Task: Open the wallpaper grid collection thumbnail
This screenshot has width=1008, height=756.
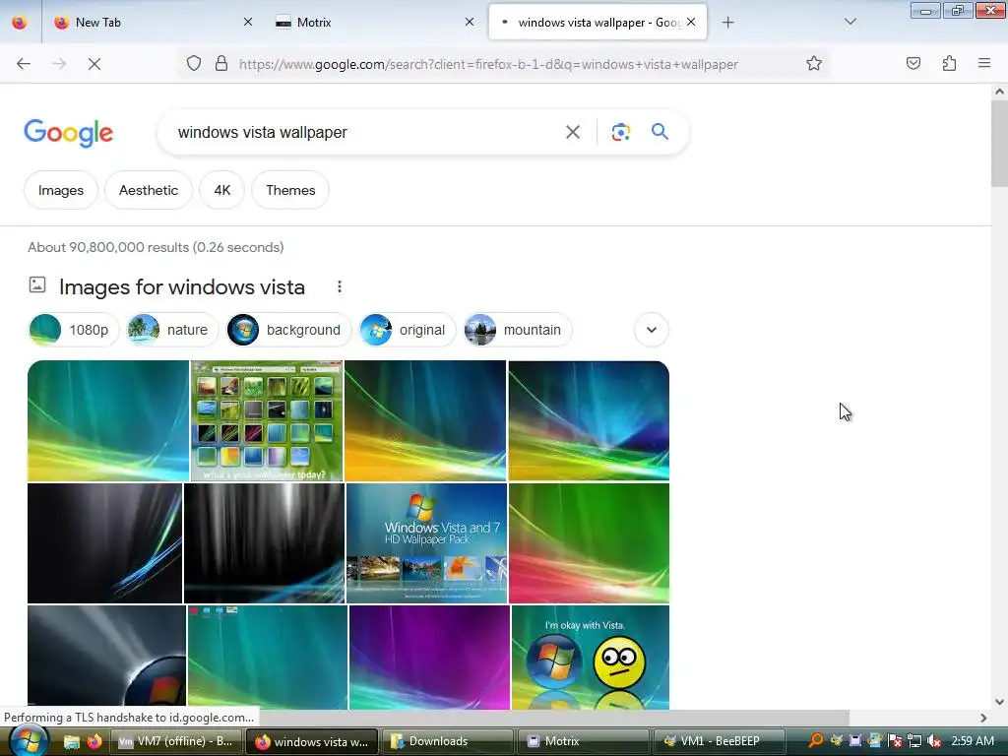Action: click(267, 420)
